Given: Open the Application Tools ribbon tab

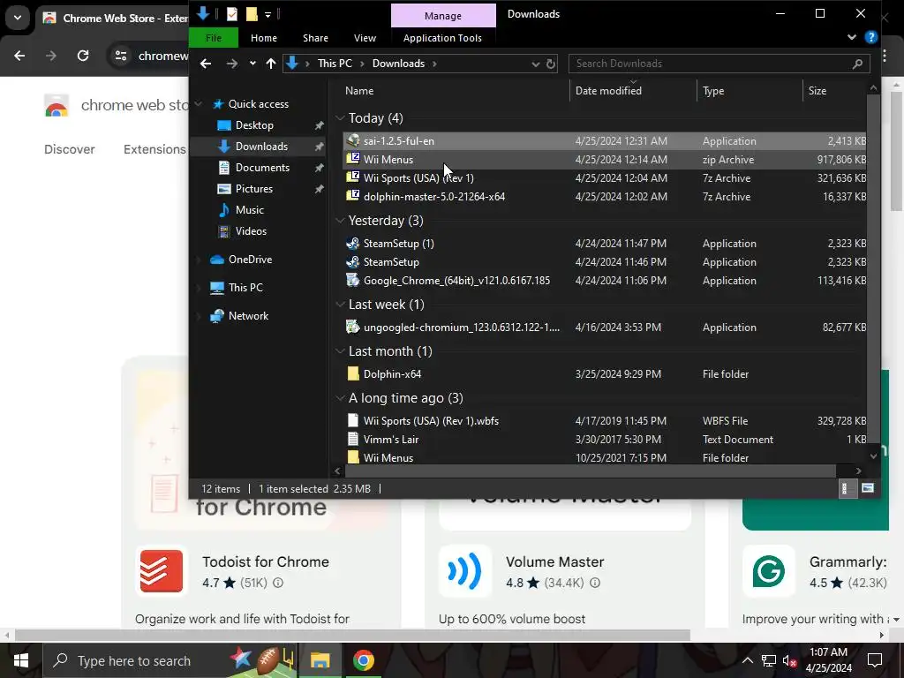Looking at the screenshot, I should click(x=442, y=38).
